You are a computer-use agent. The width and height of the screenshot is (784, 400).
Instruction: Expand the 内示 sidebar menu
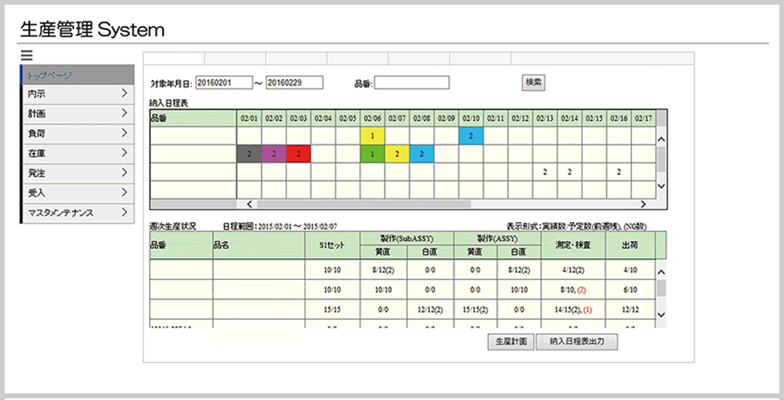(x=75, y=94)
